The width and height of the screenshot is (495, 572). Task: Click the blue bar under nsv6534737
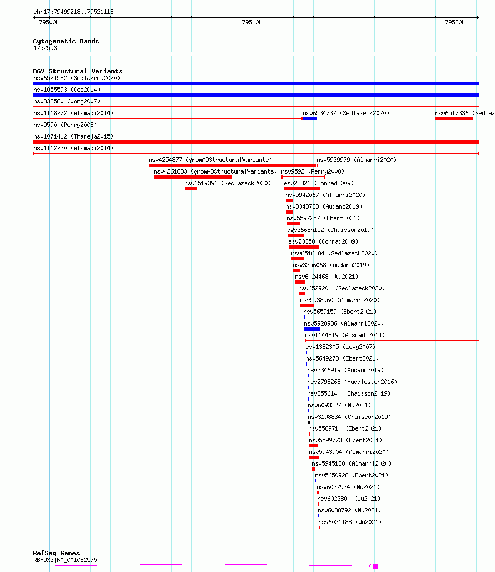coord(310,119)
